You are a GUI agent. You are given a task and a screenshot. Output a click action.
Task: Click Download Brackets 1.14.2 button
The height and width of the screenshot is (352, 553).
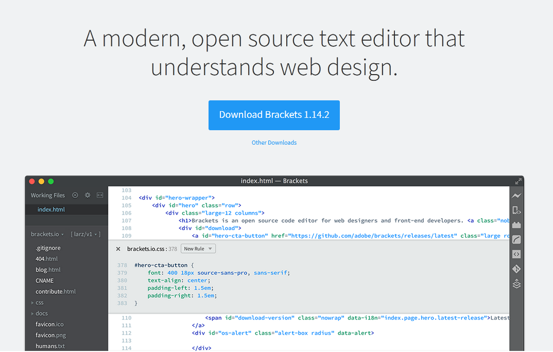(274, 115)
